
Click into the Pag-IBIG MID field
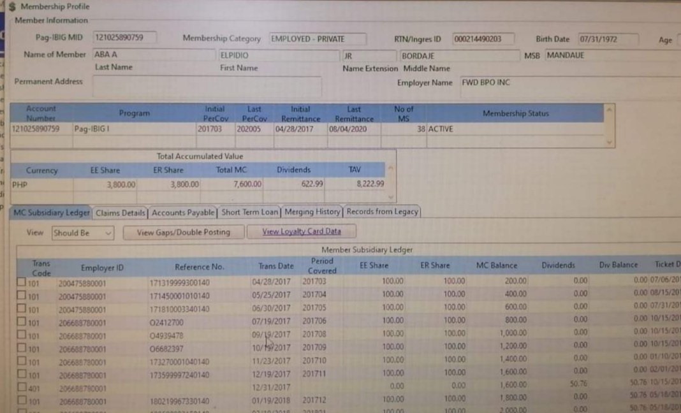(x=124, y=38)
